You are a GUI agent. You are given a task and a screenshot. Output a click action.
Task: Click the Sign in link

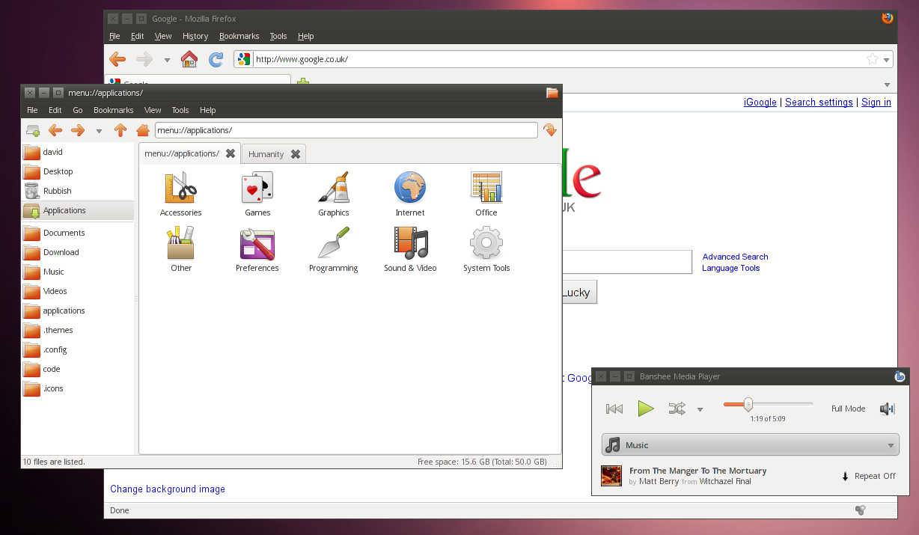876,103
